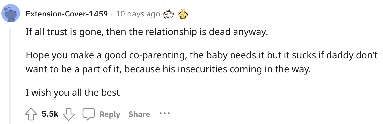Image resolution: width=383 pixels, height=124 pixels.
Task: Reply to this comment
Action: pos(110,114)
